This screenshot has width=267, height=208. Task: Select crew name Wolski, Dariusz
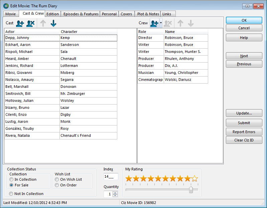coord(186,80)
